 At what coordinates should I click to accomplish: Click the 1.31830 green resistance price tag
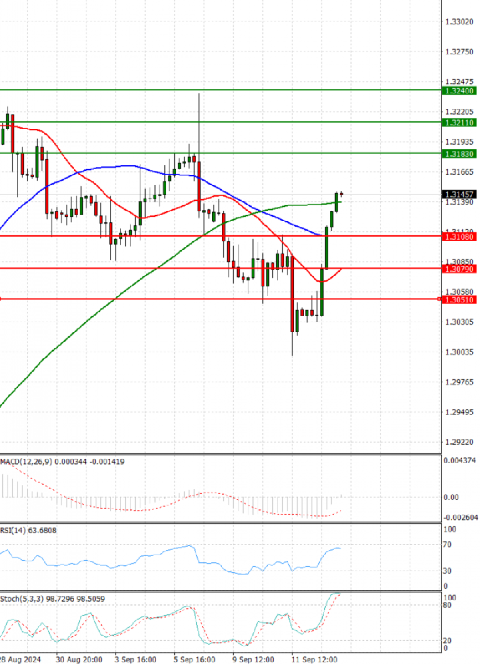(x=459, y=154)
